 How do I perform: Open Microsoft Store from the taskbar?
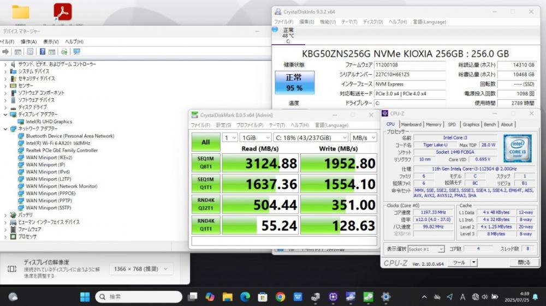tap(263, 297)
